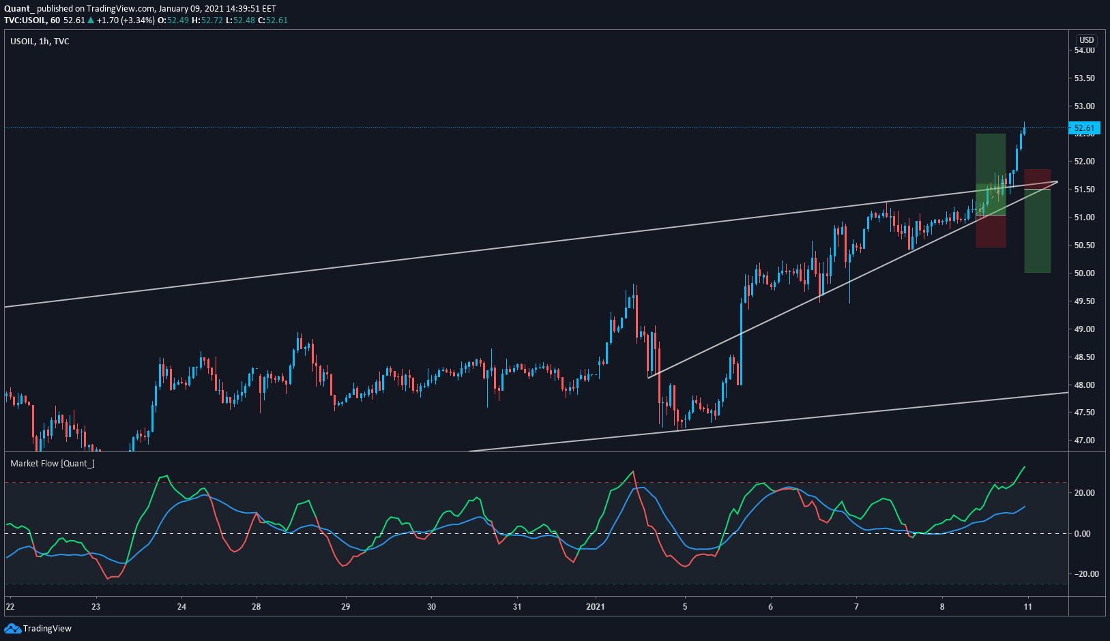Click the date label 6 on time axis
Screen dimensions: 1110x641
771,607
